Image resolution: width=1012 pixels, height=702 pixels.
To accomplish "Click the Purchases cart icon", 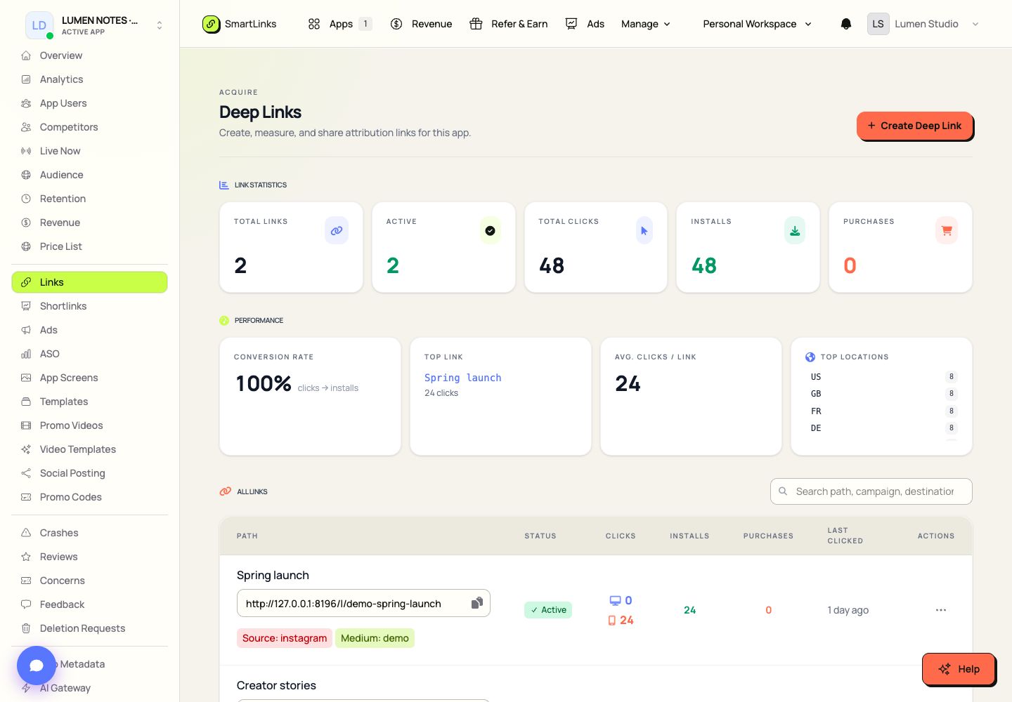I will coord(947,230).
